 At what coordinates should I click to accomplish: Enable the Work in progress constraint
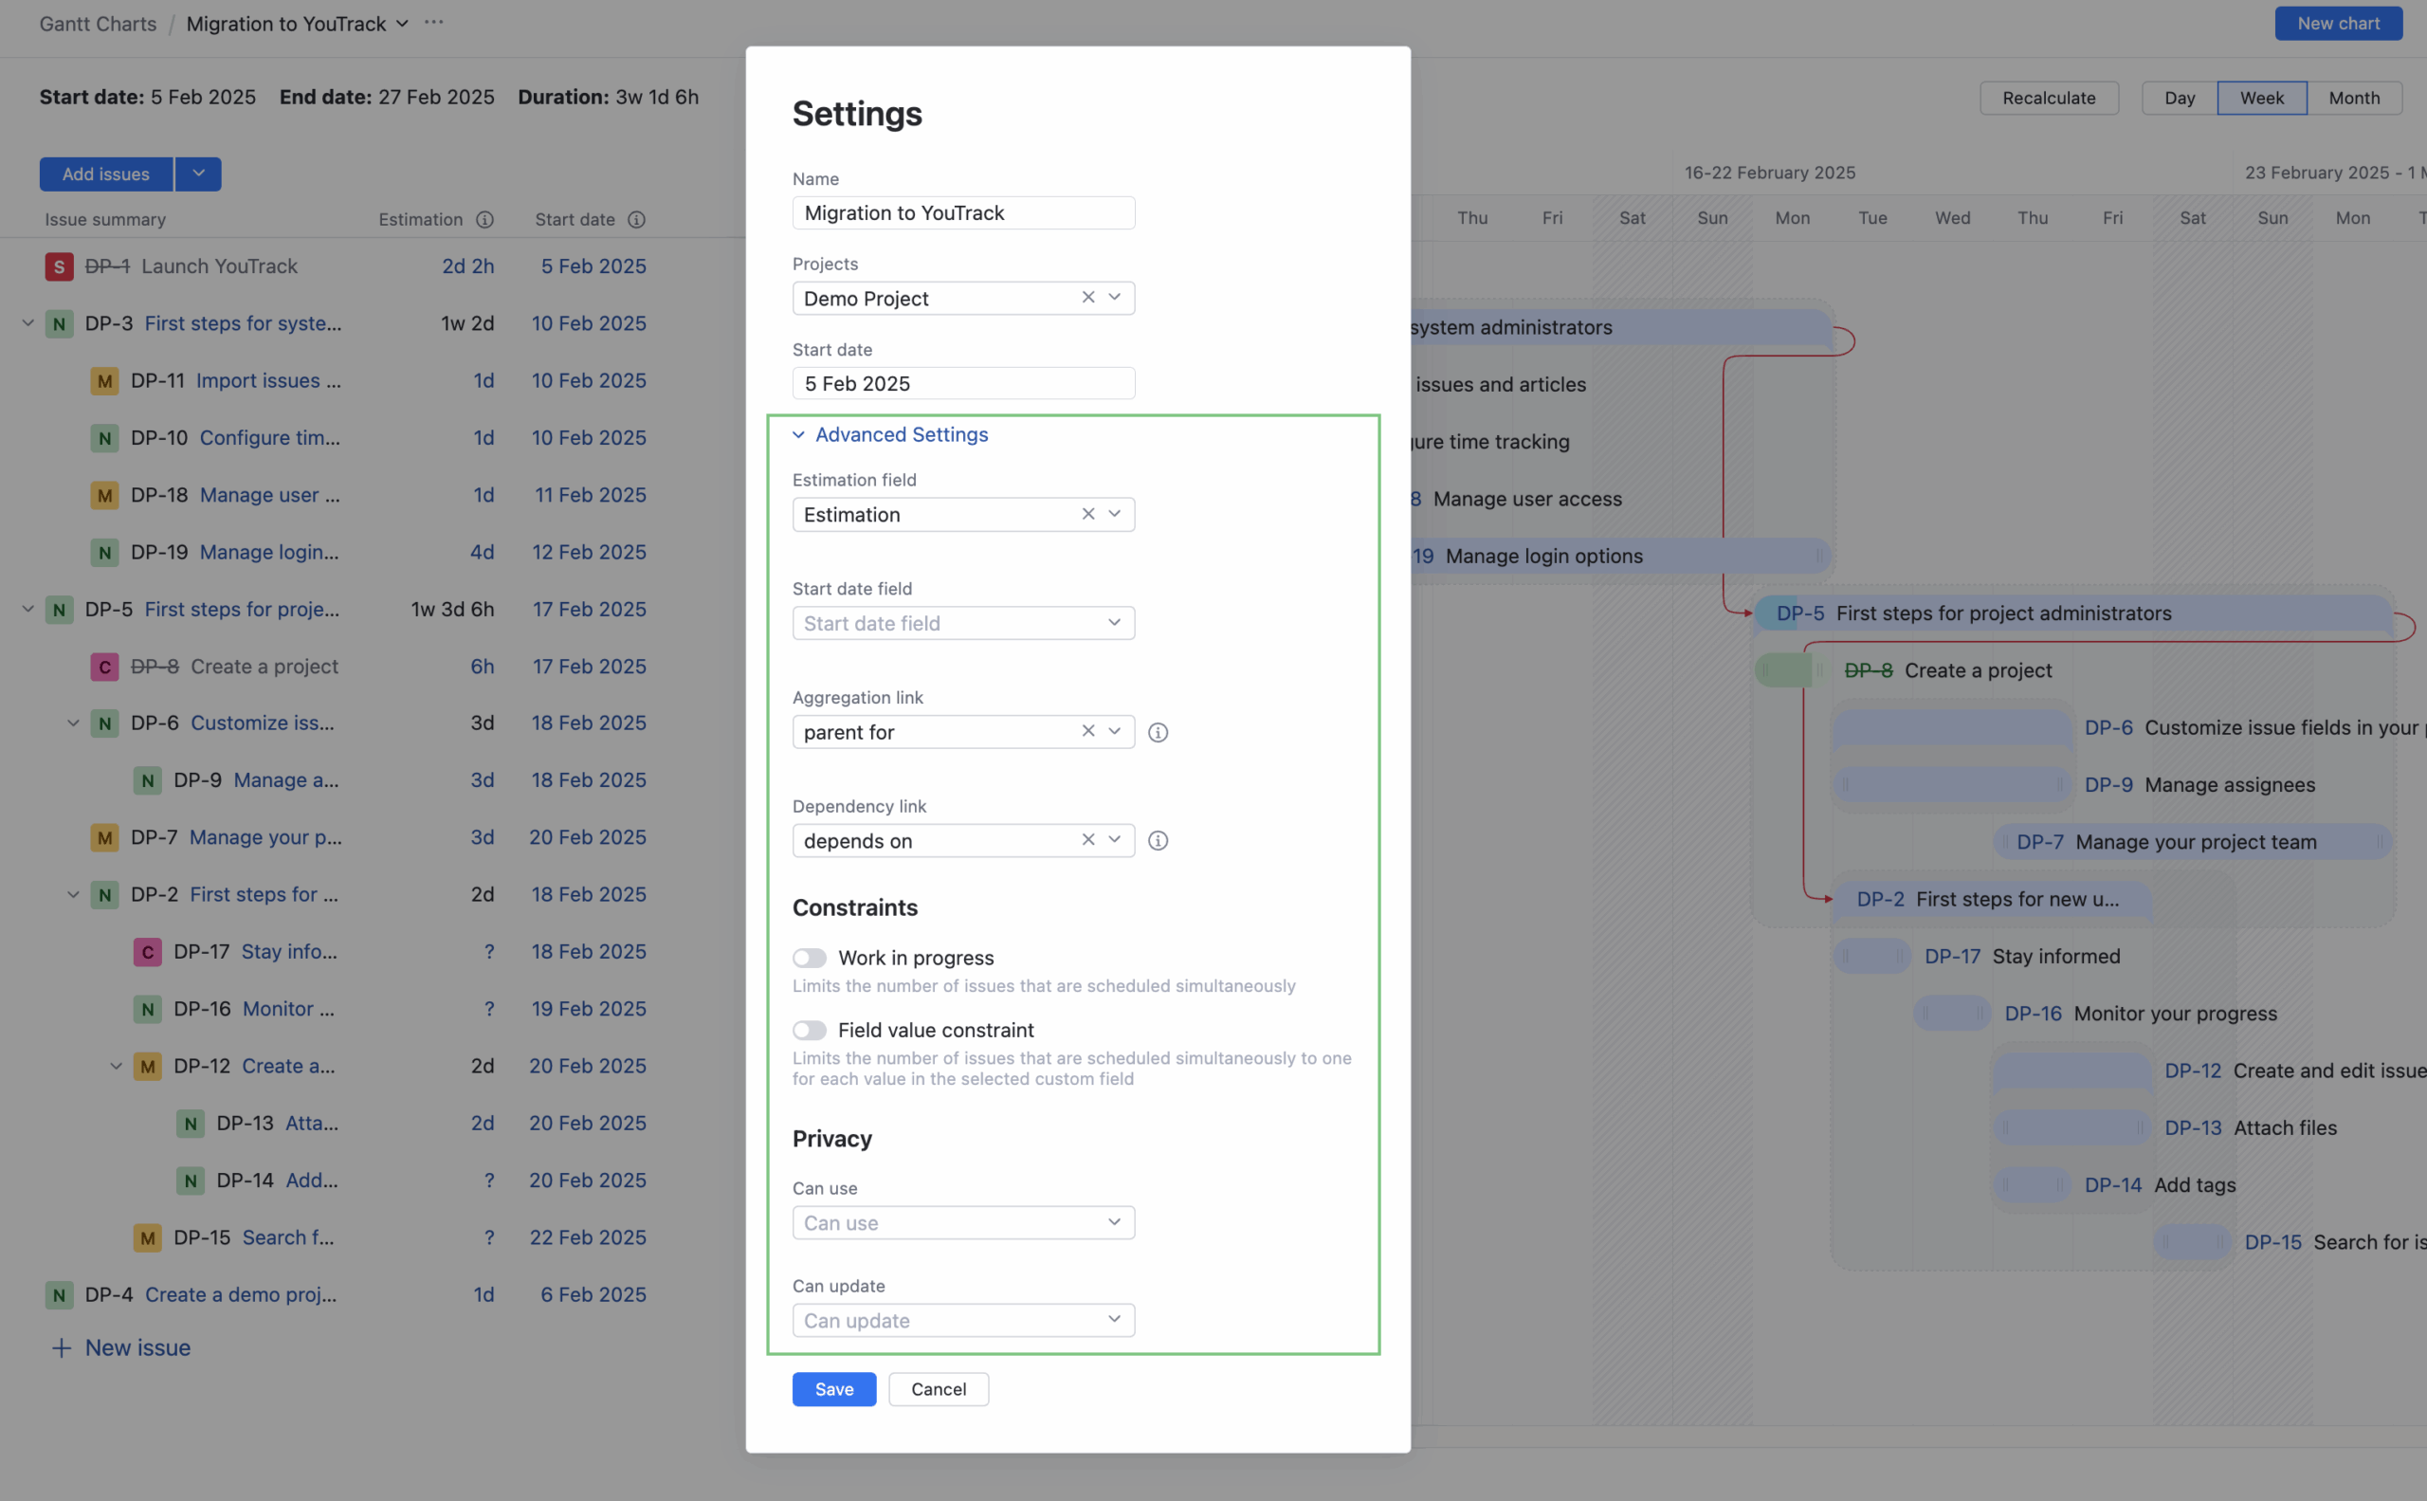point(809,957)
